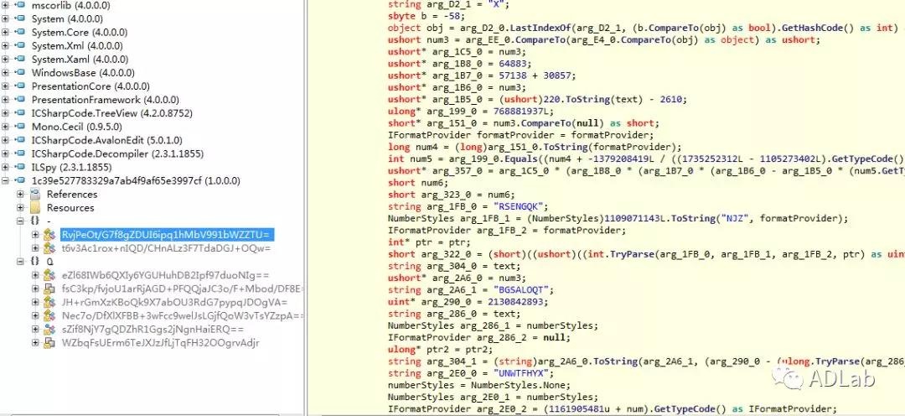Click the Resources folder icon

click(x=35, y=207)
